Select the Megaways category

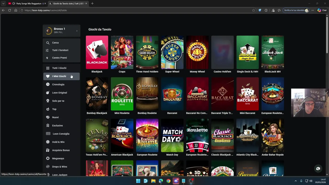pyautogui.click(x=61, y=159)
